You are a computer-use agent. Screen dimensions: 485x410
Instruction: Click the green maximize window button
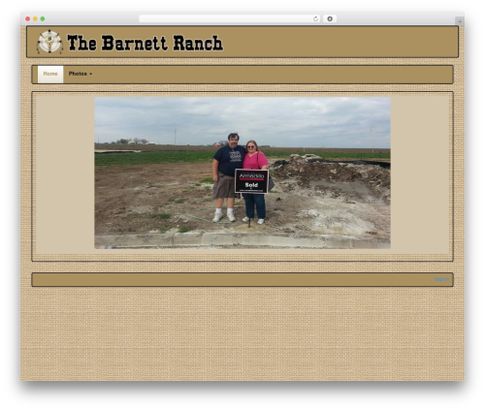pos(43,19)
